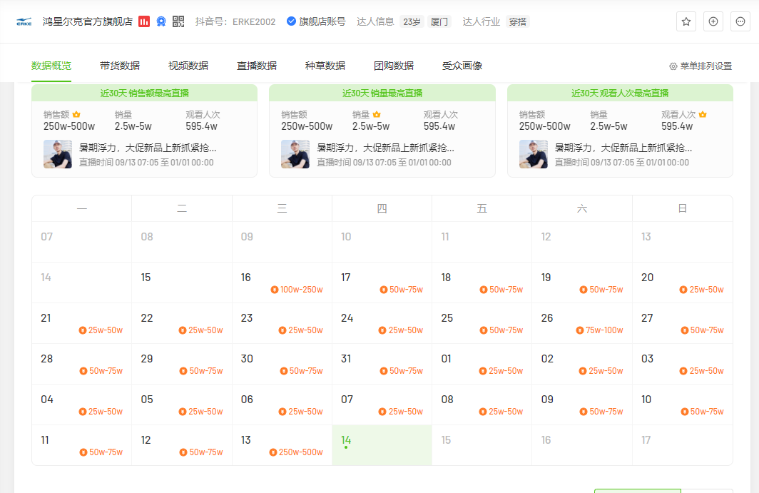
Task: Select calendar day 16 with 100w-250w
Action: pyautogui.click(x=282, y=283)
